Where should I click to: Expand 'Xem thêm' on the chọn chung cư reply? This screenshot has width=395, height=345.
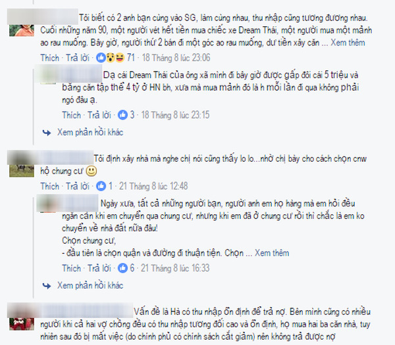272,253
